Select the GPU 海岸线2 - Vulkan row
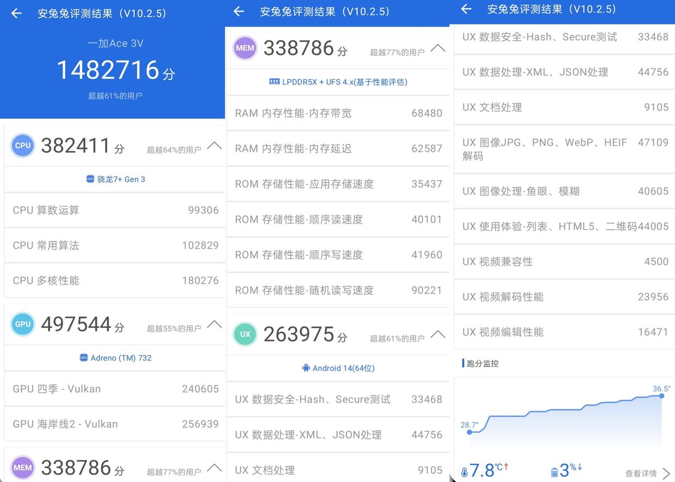 115,424
